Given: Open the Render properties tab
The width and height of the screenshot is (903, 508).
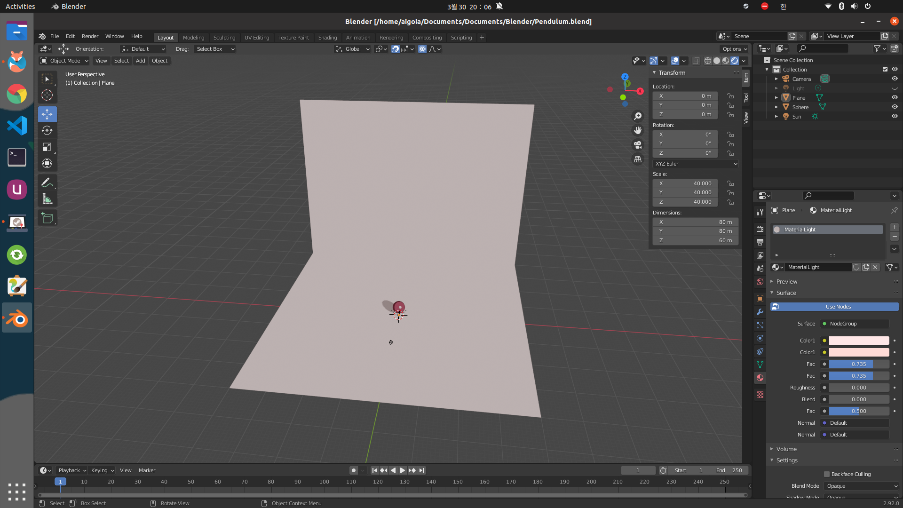Looking at the screenshot, I should [760, 229].
